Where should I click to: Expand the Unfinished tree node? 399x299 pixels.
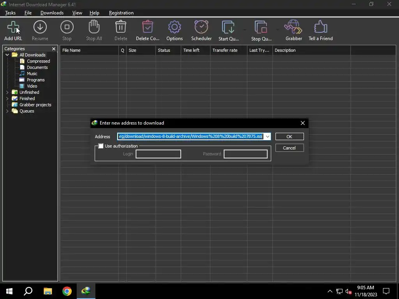point(7,92)
